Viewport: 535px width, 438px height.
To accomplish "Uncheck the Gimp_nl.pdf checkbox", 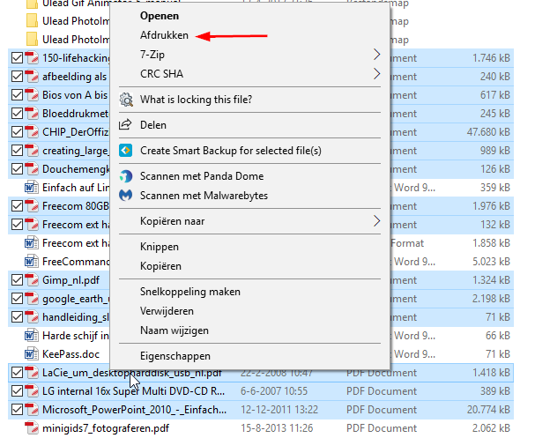I will [17, 280].
